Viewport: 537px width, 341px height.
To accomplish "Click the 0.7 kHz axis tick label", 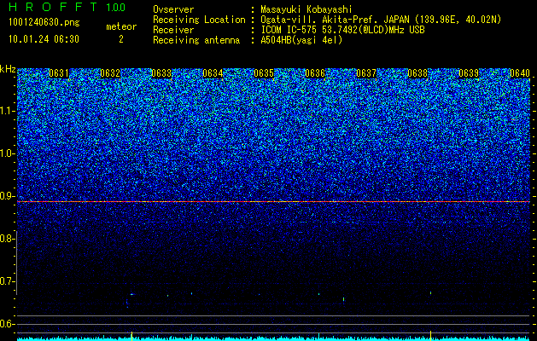I will click(8, 281).
